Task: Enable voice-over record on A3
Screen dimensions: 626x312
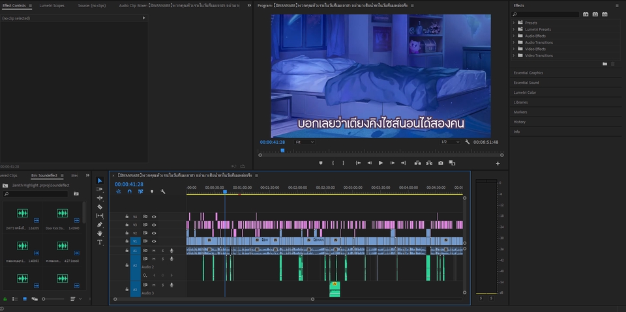Action: [x=171, y=285]
